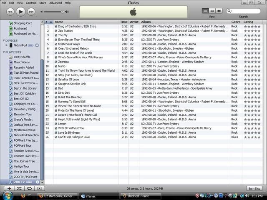The image size is (267, 200).
Task: Open the Elevation Tour playlist
Action: tap(20, 114)
